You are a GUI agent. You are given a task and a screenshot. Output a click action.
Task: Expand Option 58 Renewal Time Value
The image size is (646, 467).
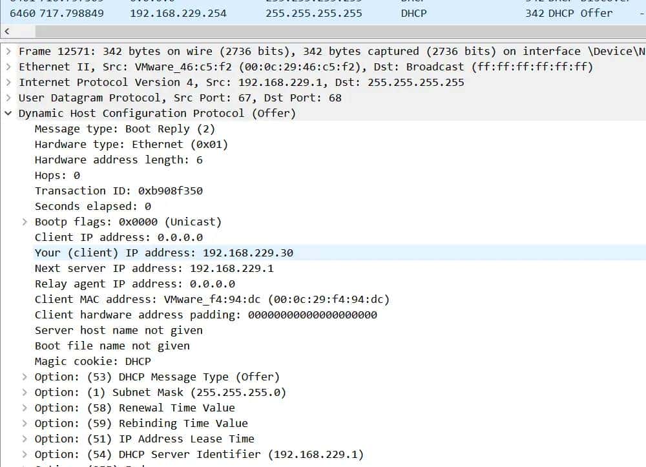tap(25, 408)
